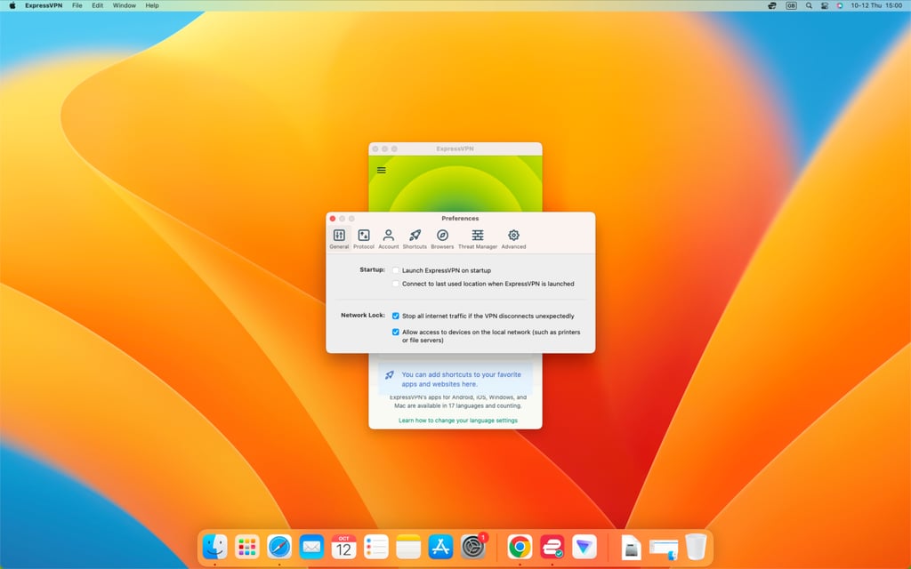
Task: Open Mail from the Dock
Action: pos(312,547)
